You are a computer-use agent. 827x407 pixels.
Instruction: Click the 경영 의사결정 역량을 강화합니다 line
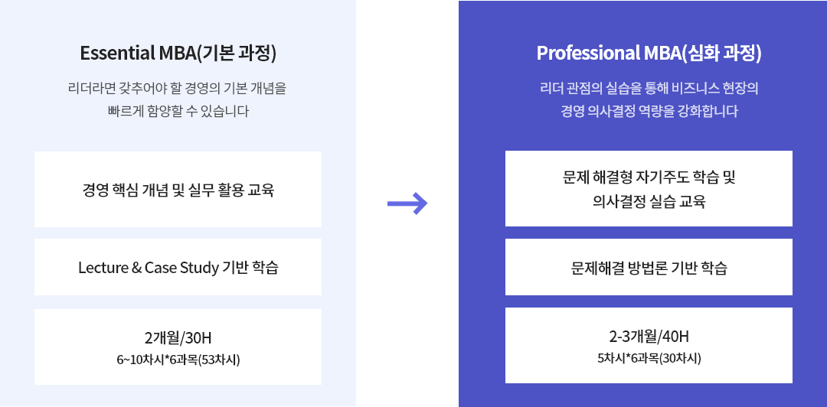point(649,112)
